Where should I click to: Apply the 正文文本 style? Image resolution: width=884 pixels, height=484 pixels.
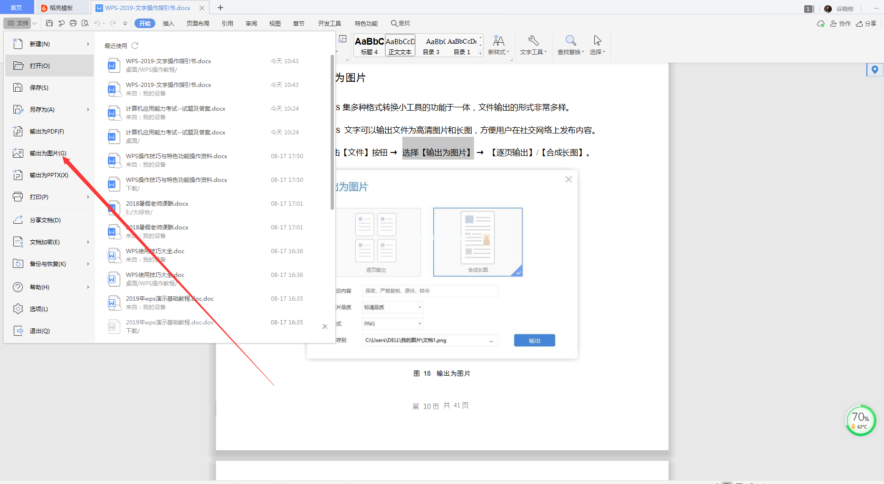400,46
